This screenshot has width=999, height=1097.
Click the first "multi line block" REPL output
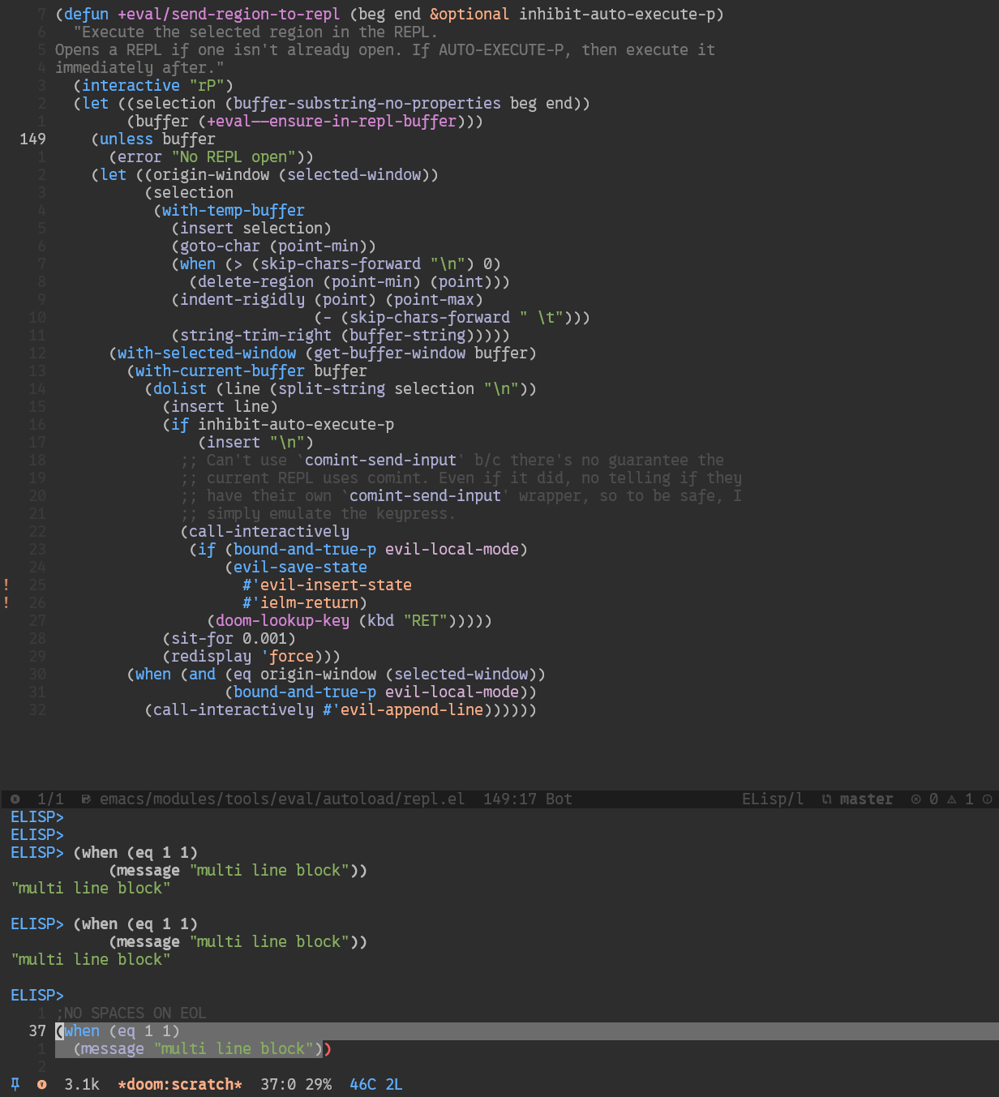(x=91, y=888)
